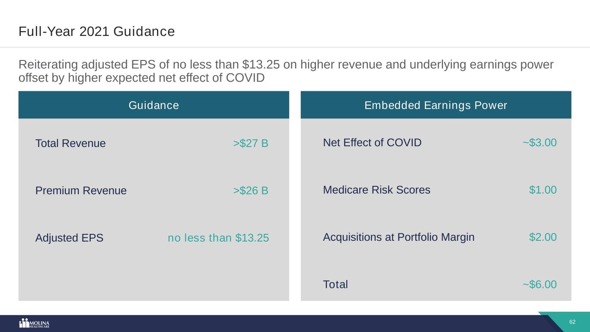Click the Reiterating adjusted EPS subtitle text

click(x=285, y=71)
